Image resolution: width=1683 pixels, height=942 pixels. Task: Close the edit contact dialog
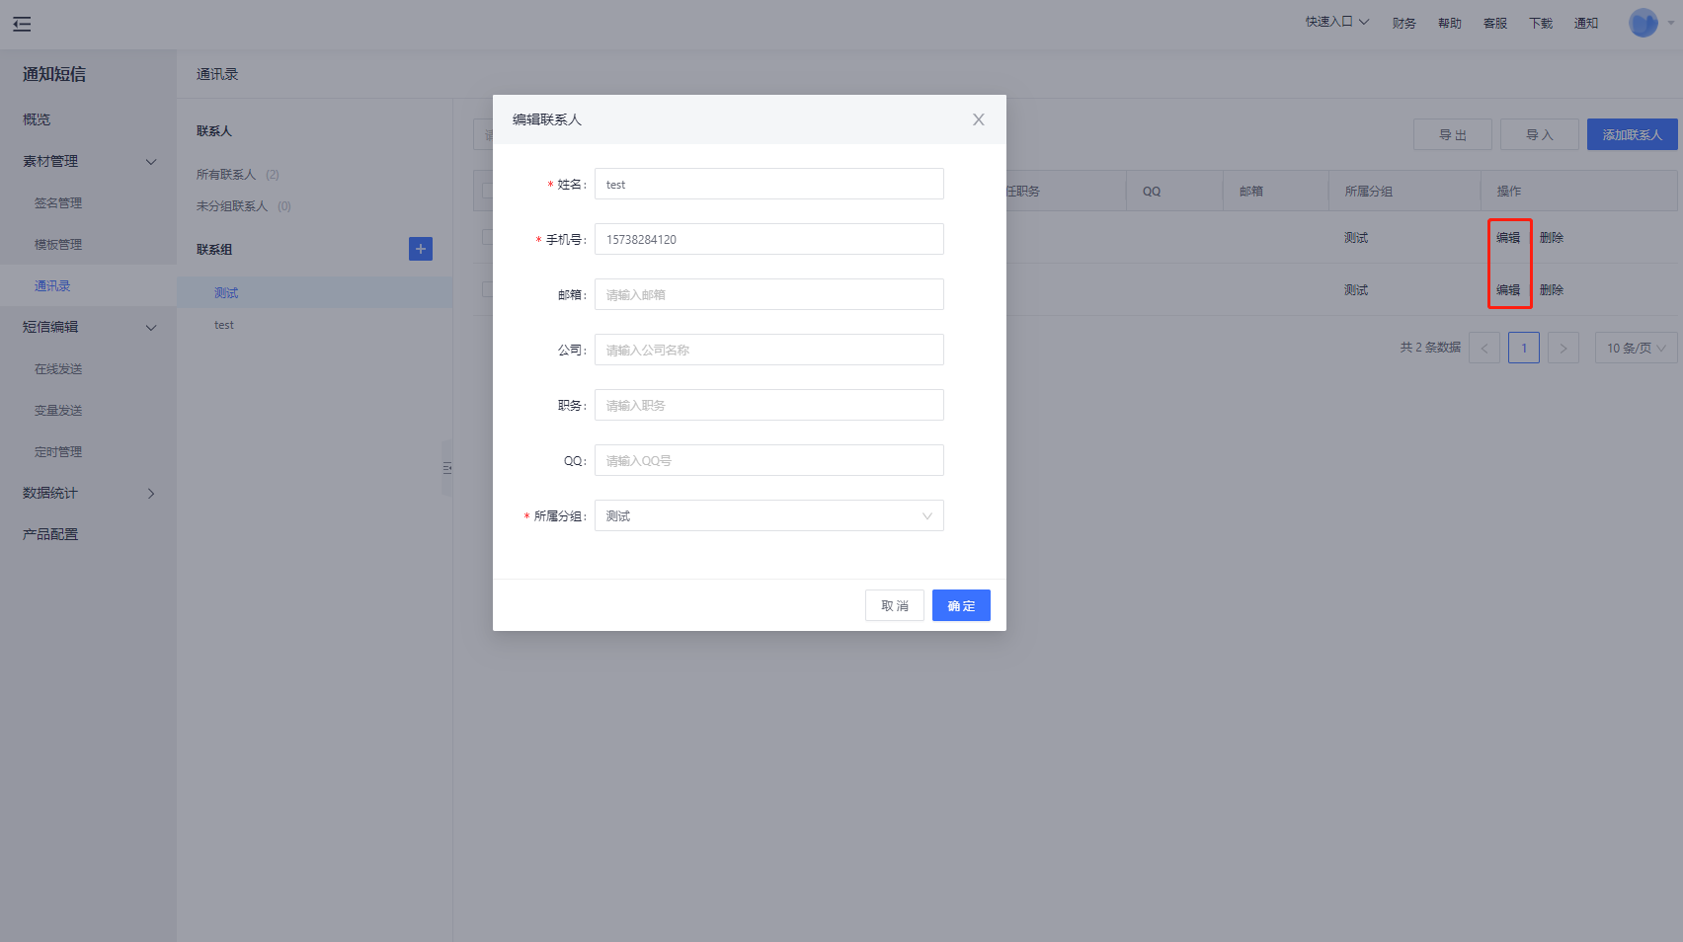click(978, 119)
